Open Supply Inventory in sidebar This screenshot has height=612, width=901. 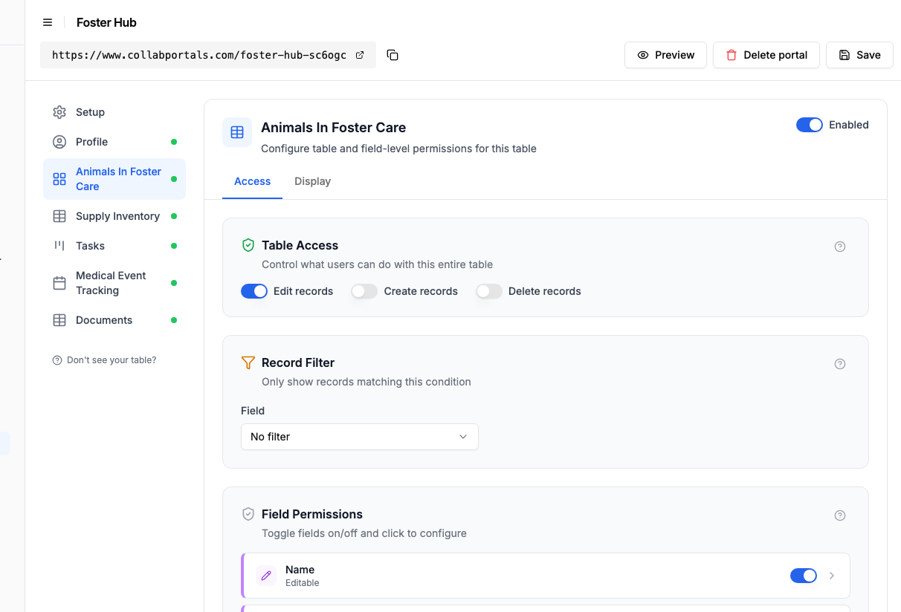pos(114,216)
